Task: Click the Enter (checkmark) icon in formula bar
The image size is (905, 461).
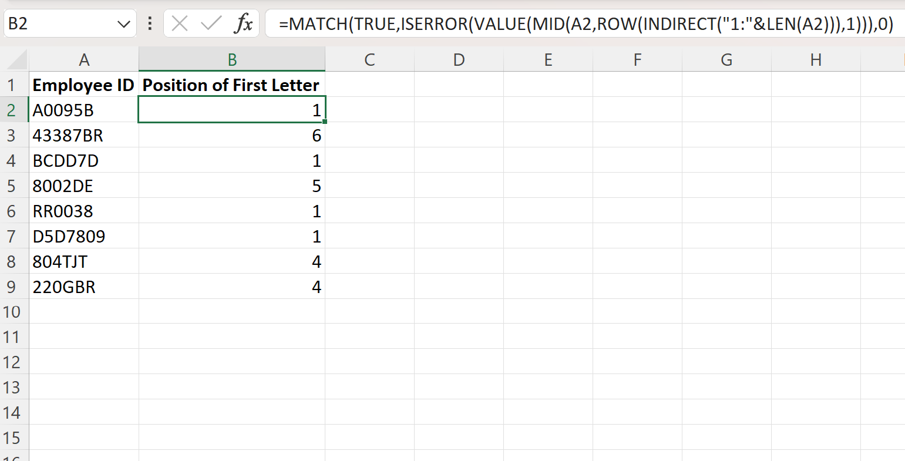Action: click(x=208, y=23)
